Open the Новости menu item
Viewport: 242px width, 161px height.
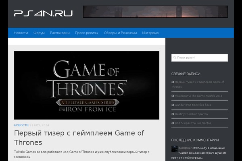21,33
